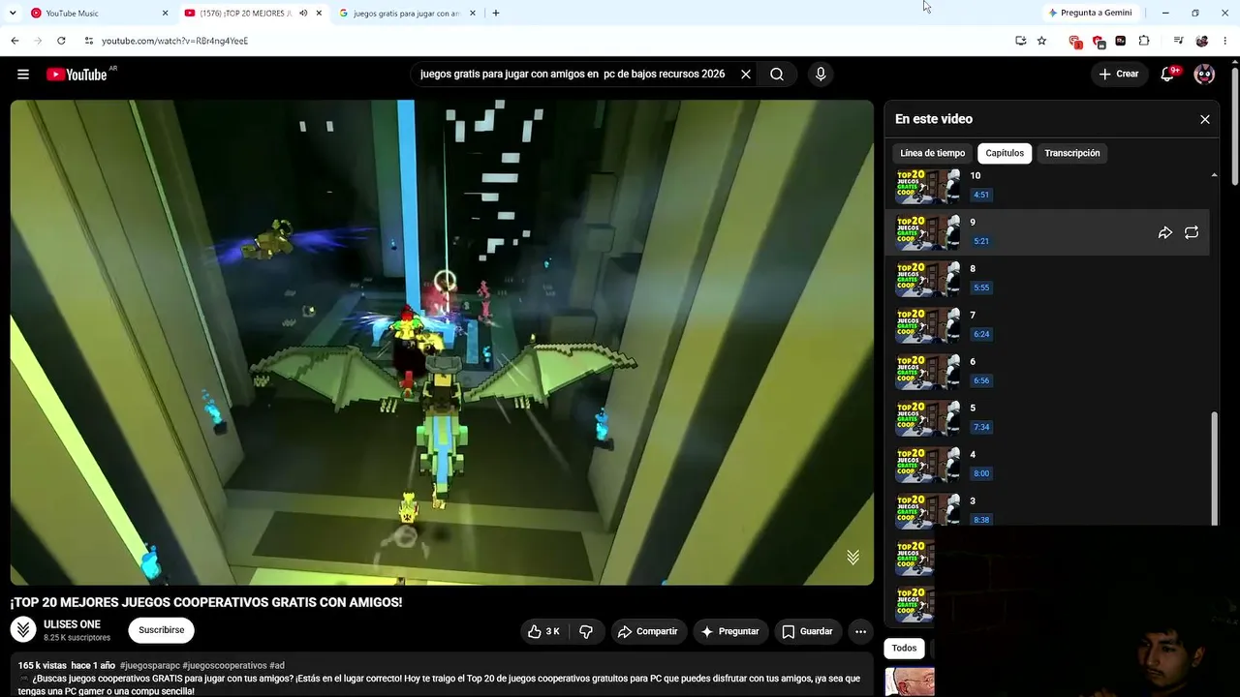
Task: Click the chapters list scrollbar thumb
Action: click(x=1214, y=469)
